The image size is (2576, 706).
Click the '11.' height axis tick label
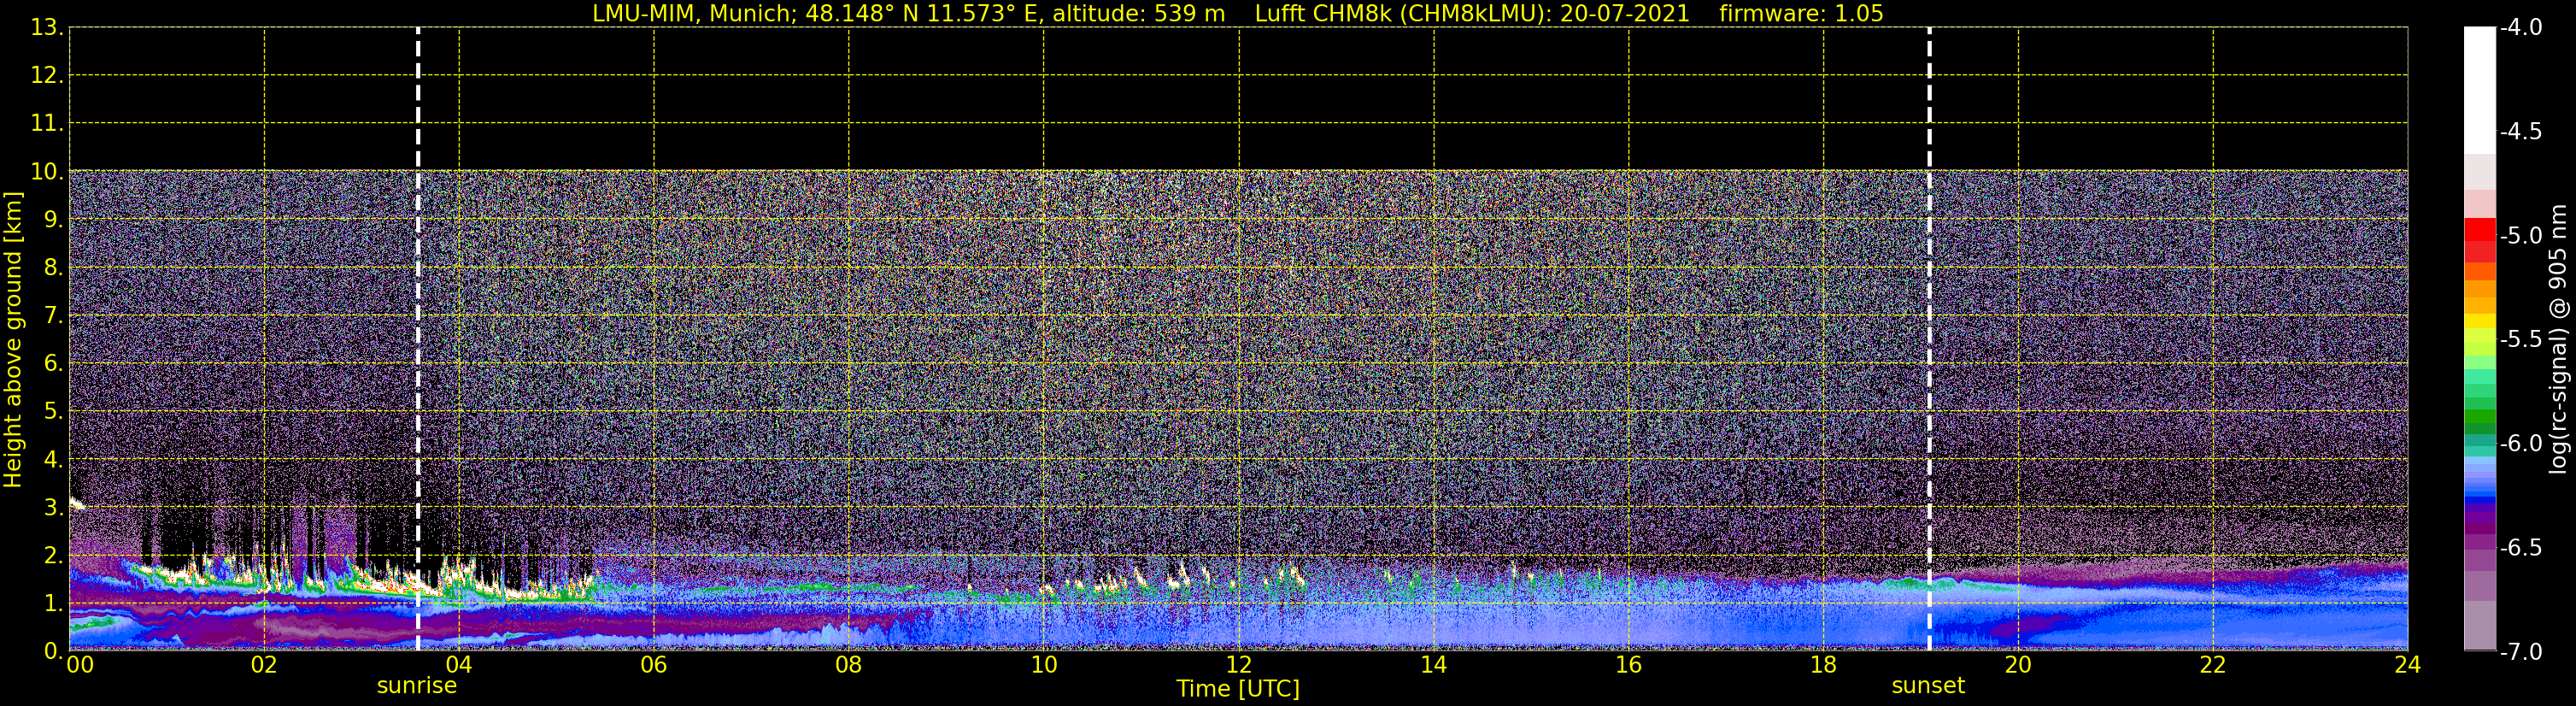tap(47, 124)
